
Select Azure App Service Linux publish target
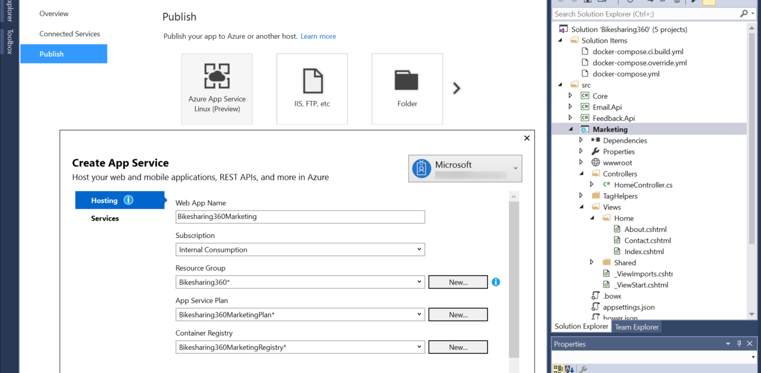pos(217,89)
